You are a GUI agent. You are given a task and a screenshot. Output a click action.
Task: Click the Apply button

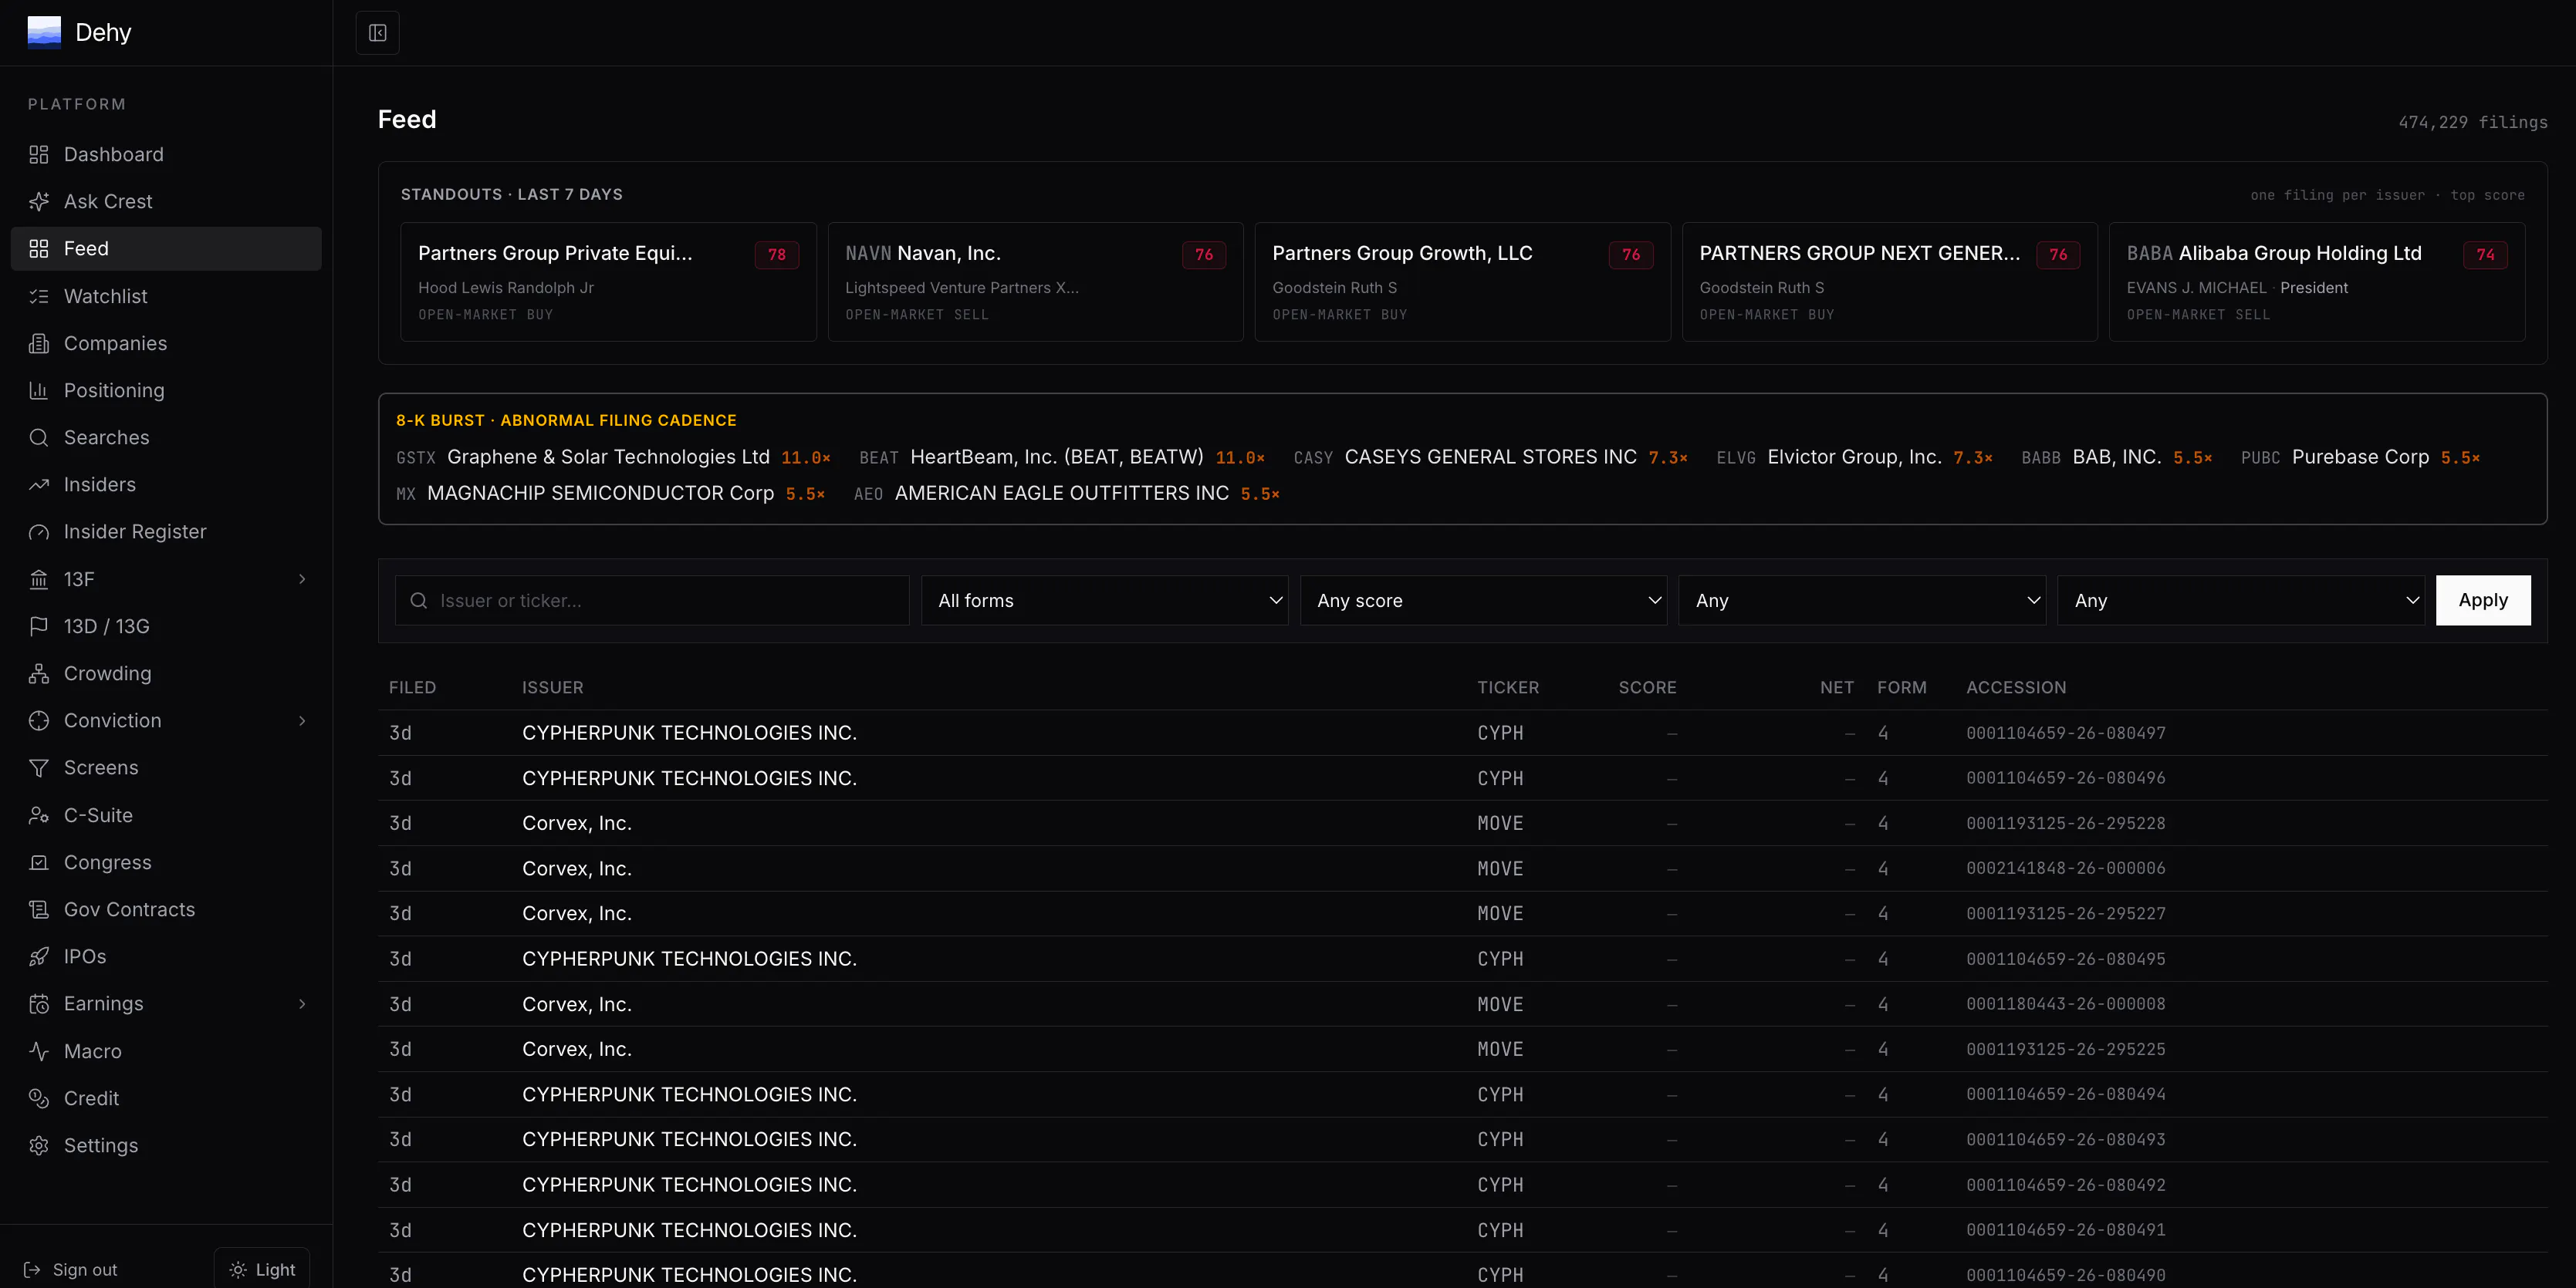pyautogui.click(x=2483, y=601)
